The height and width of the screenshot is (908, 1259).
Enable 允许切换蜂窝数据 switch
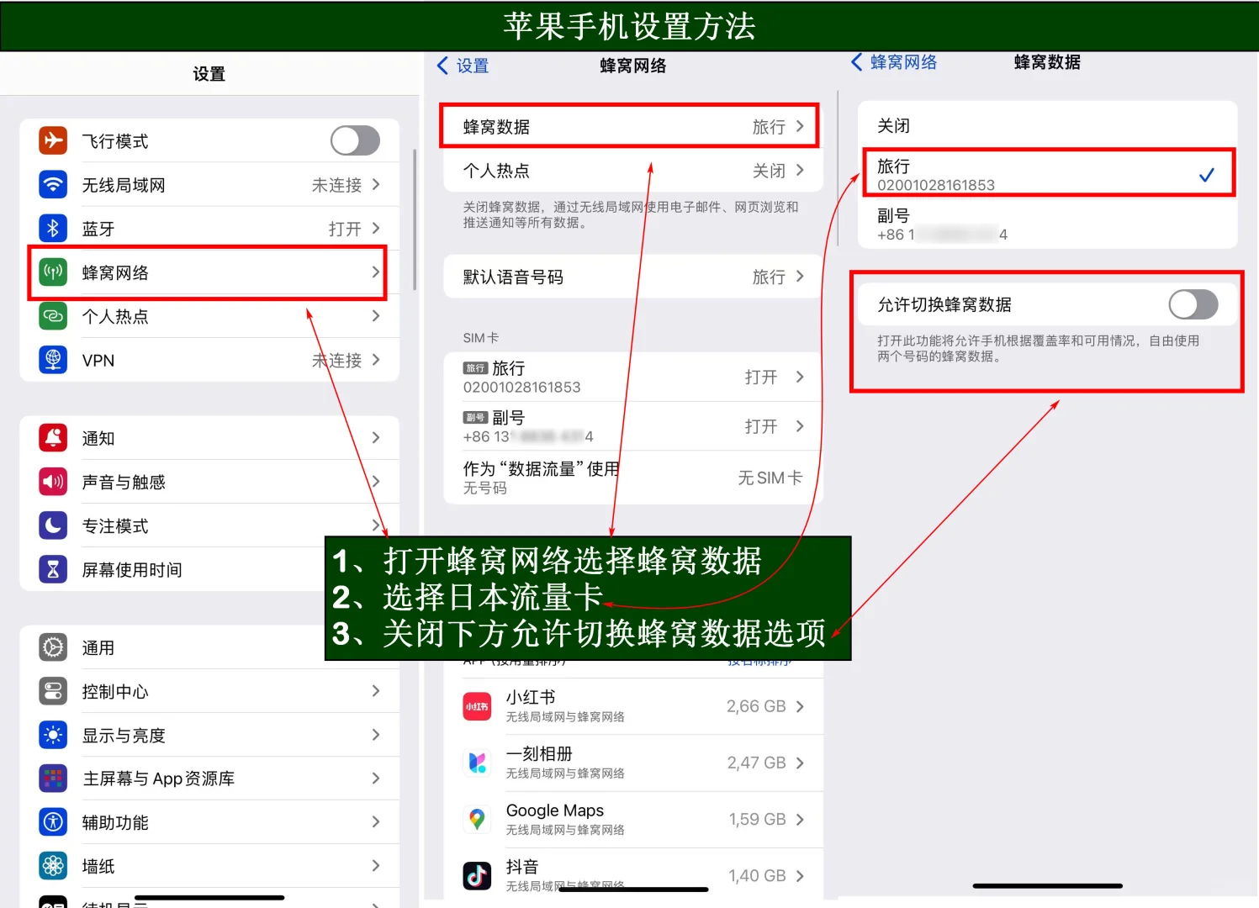tap(1193, 304)
